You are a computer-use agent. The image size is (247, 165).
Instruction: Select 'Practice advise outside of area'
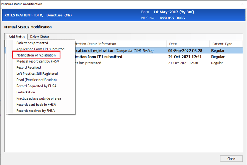pos(38,98)
